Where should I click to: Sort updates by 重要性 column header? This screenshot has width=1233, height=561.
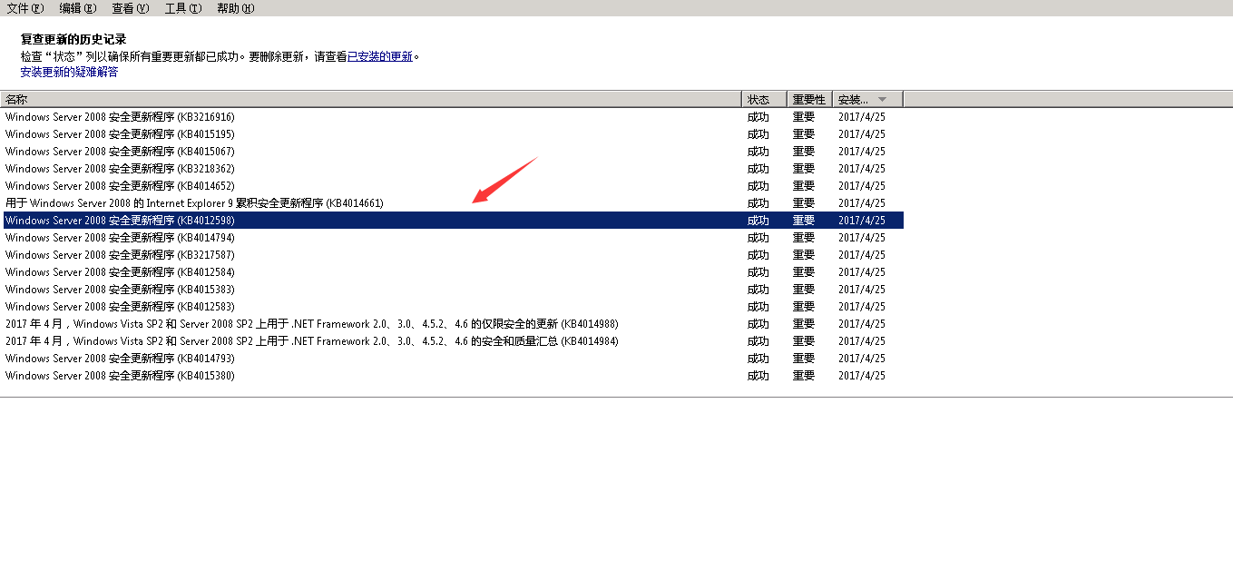[x=808, y=99]
